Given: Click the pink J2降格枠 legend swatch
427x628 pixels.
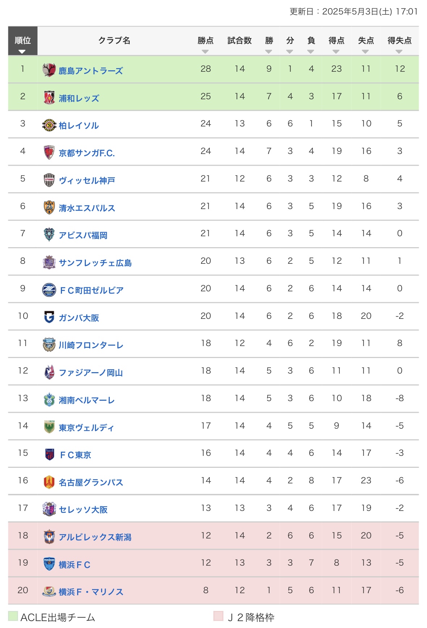Looking at the screenshot, I should 218,616.
